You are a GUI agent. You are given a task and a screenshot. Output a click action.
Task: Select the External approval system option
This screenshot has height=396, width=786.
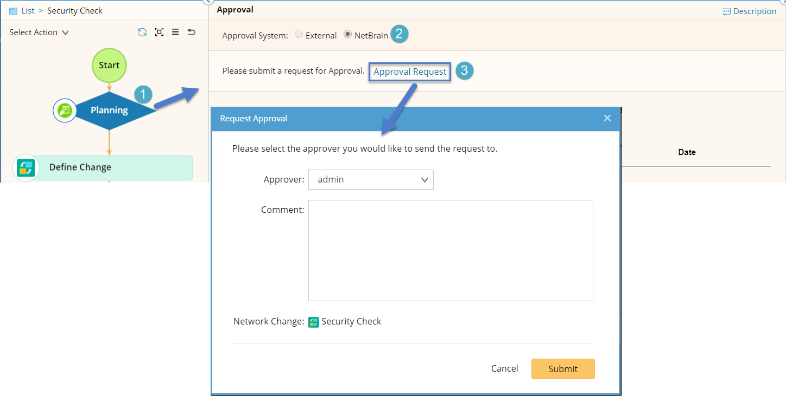(299, 35)
